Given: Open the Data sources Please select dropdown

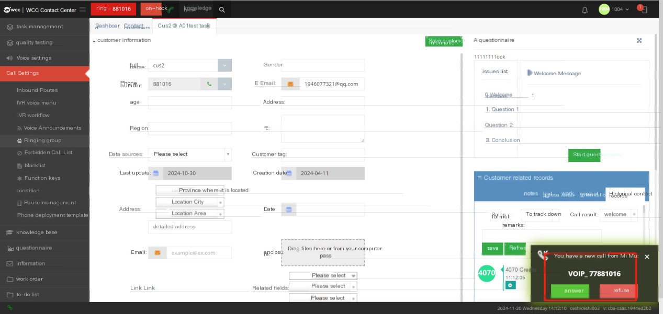Looking at the screenshot, I should tap(190, 155).
